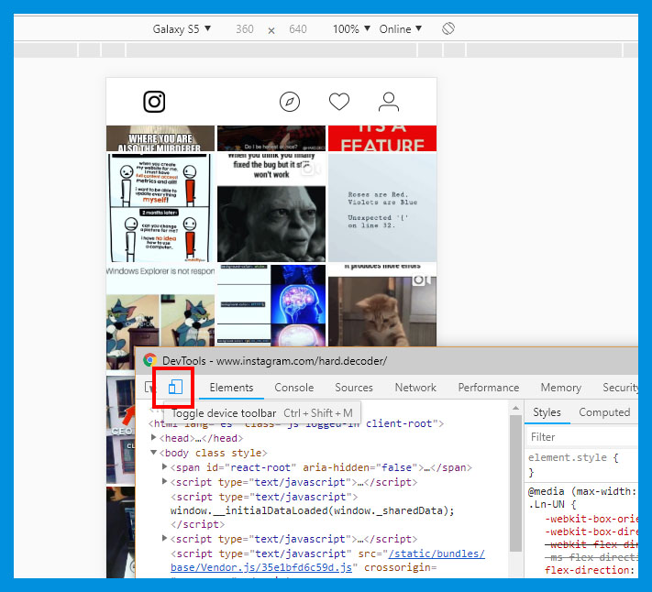Click the html element line in DOM tree

tap(296, 423)
